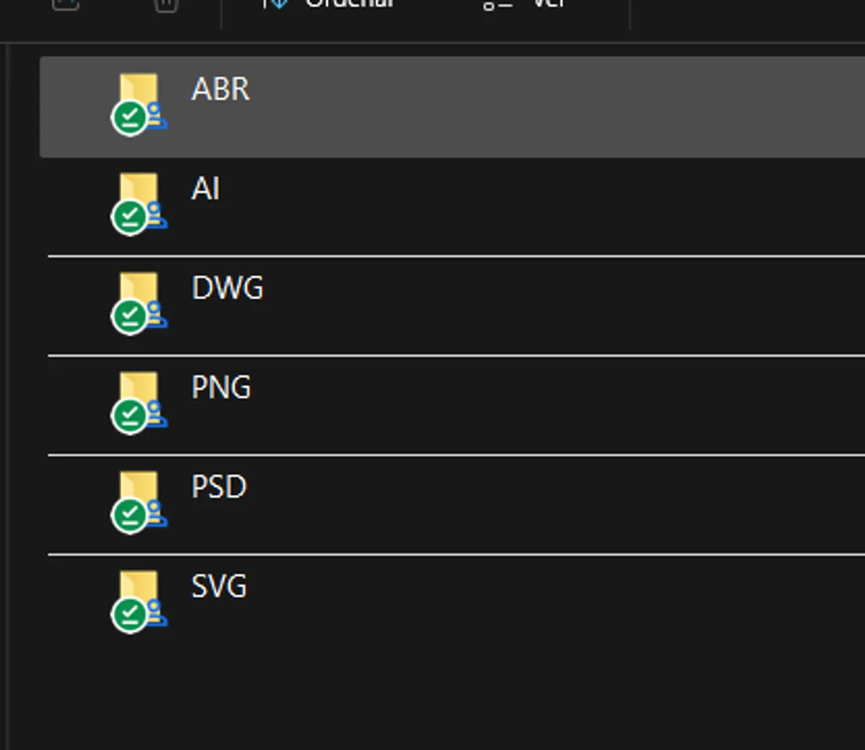
Task: Click the PNG folder name label
Action: coord(221,388)
